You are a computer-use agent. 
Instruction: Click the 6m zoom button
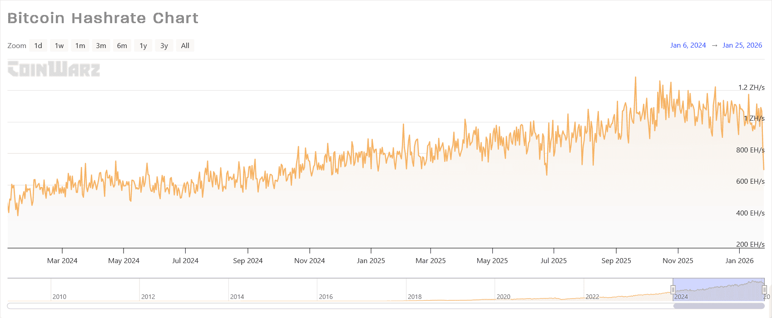pos(122,45)
